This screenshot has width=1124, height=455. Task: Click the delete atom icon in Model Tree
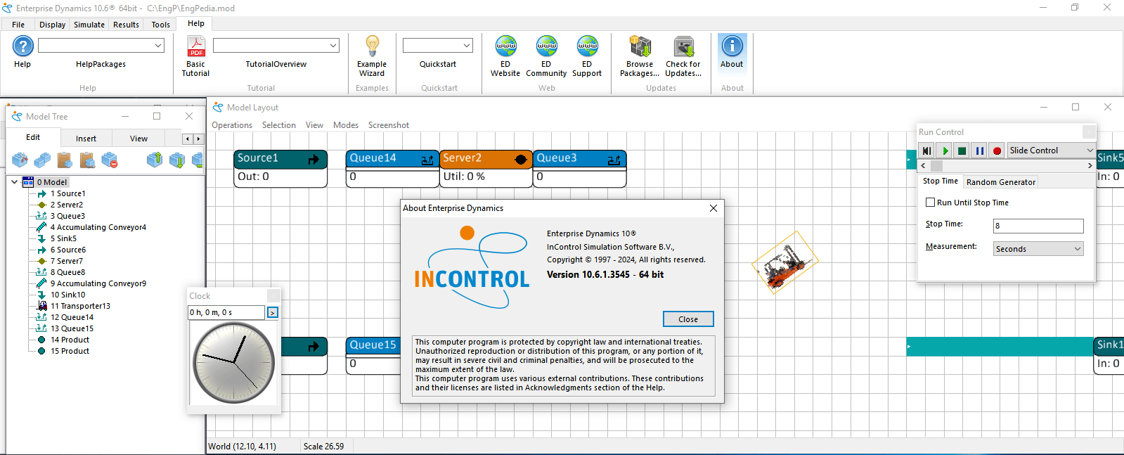pyautogui.click(x=110, y=160)
